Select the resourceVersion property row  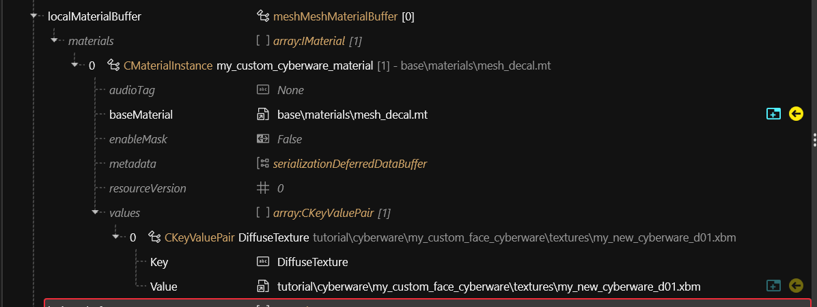click(148, 188)
